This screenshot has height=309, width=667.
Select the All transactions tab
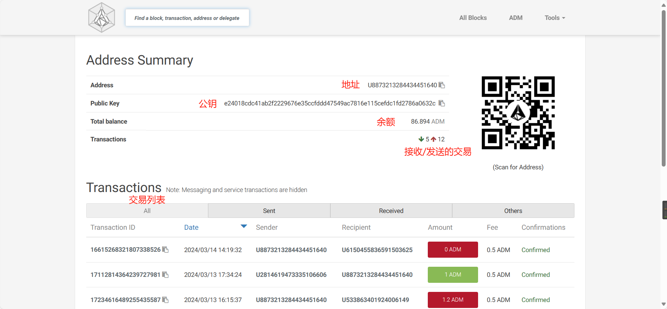tap(147, 211)
